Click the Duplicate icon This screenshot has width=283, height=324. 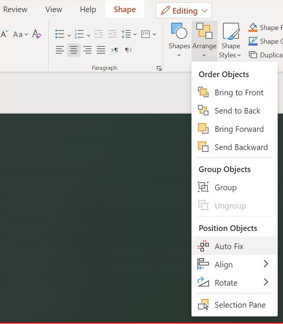pyautogui.click(x=253, y=55)
